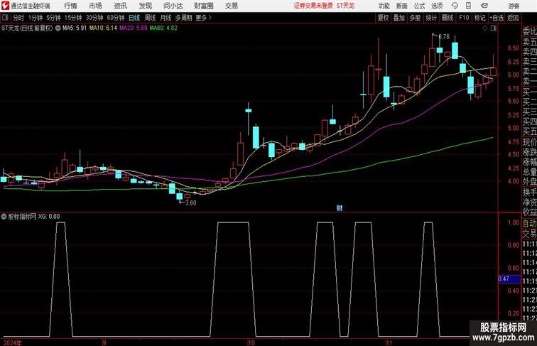Toggle the left sidebar panel icon
537x346 pixels.
[x=5, y=18]
